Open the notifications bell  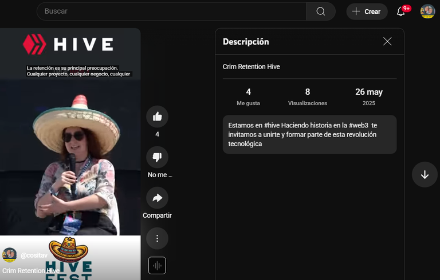tap(401, 11)
